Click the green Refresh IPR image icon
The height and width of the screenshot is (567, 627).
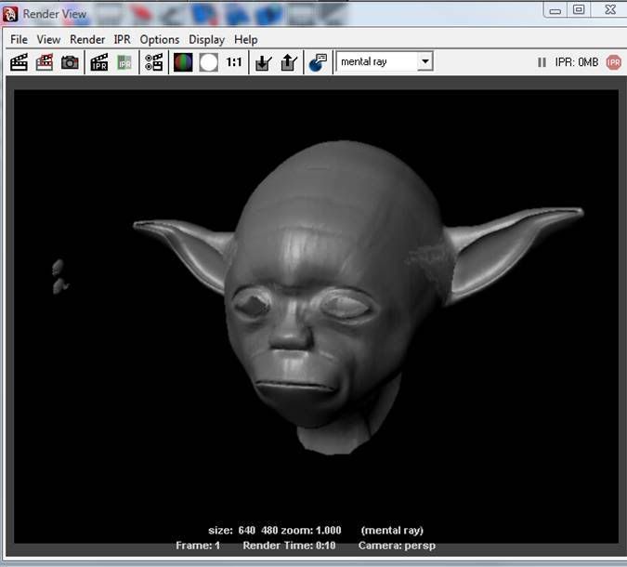124,62
